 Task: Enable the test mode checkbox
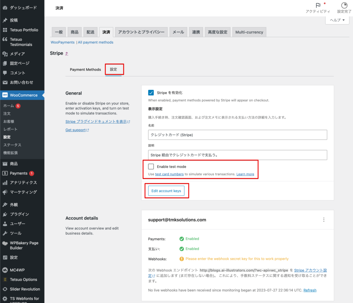coord(151,167)
